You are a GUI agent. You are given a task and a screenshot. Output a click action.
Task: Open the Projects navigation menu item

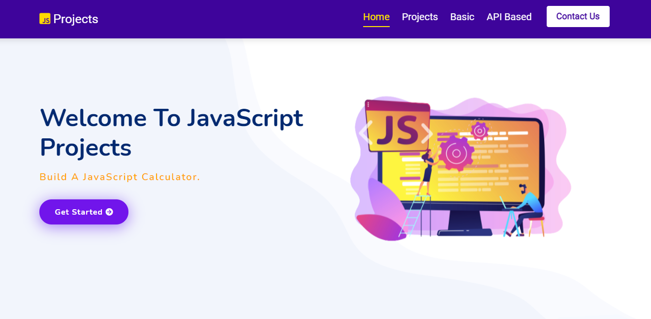(x=420, y=17)
